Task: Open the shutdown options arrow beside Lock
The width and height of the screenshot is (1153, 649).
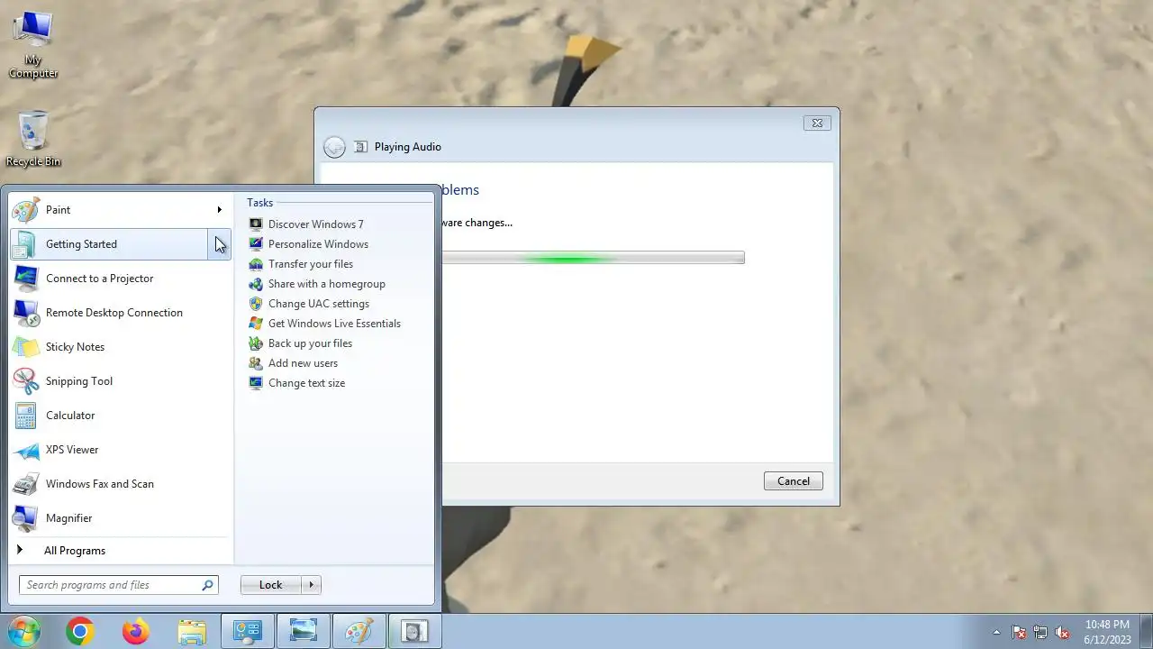Action: click(x=311, y=585)
